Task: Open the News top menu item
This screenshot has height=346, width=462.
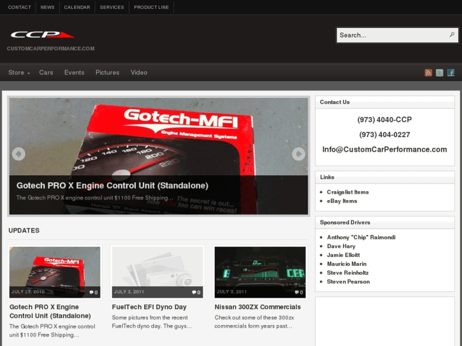Action: pyautogui.click(x=48, y=7)
